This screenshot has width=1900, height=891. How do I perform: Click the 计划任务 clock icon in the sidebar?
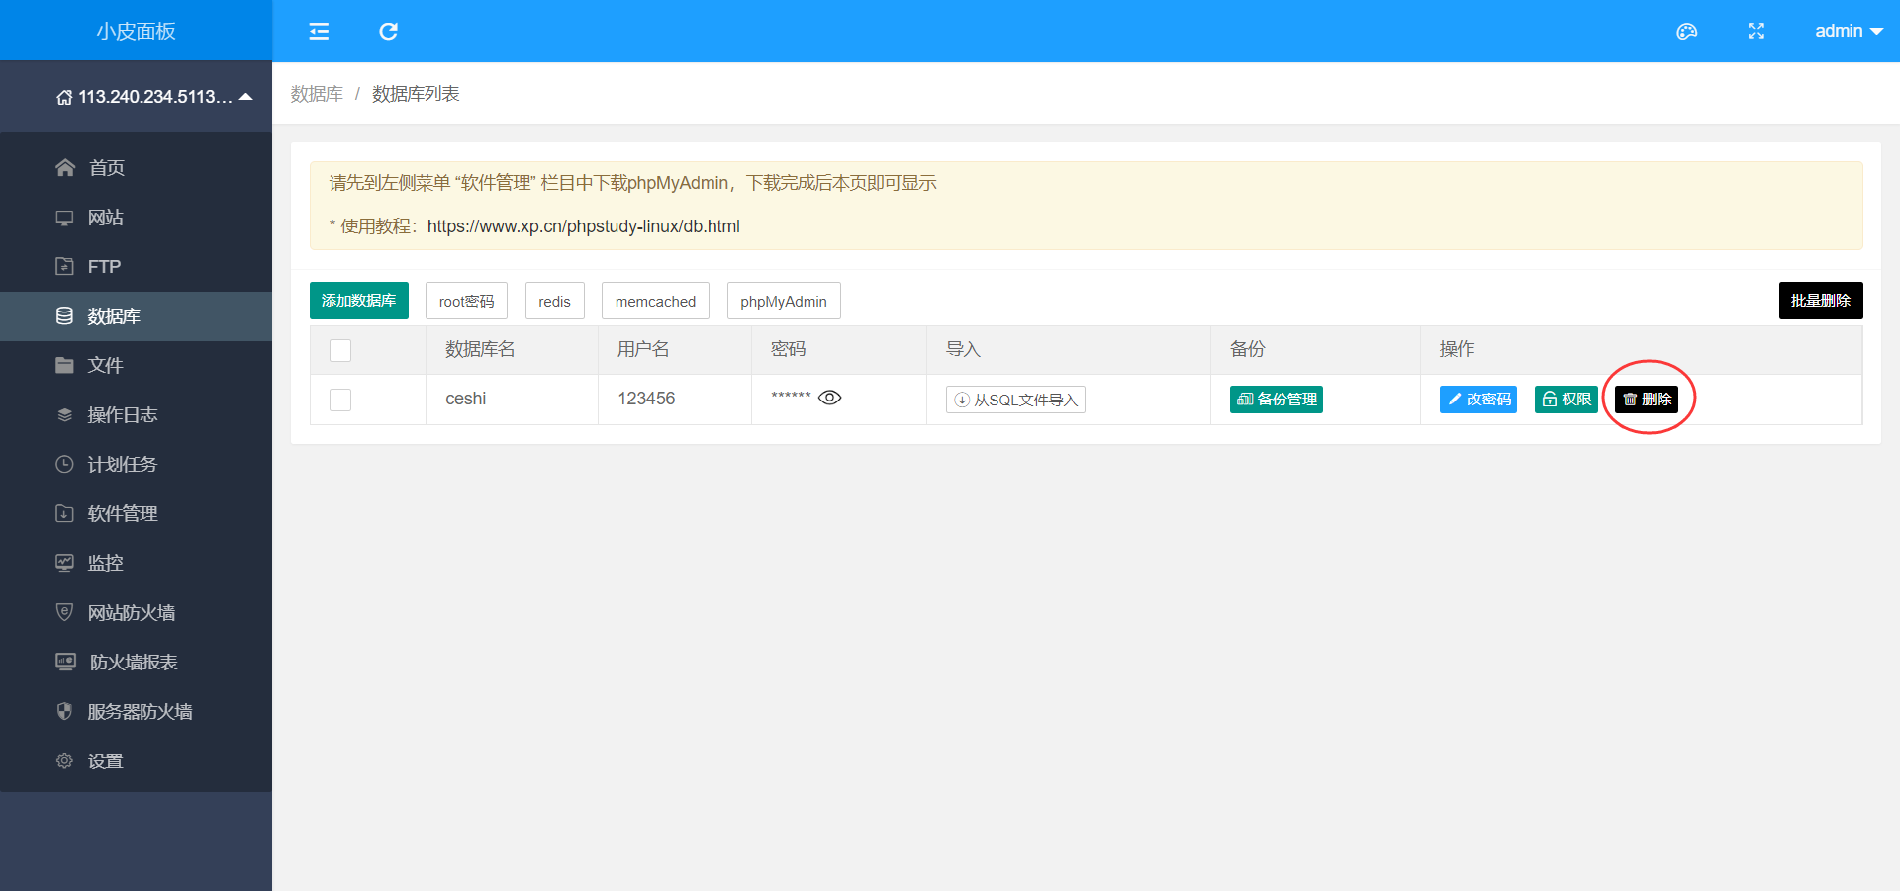point(65,464)
